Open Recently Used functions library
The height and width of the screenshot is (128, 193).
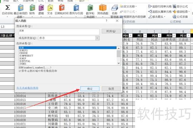point(21,8)
